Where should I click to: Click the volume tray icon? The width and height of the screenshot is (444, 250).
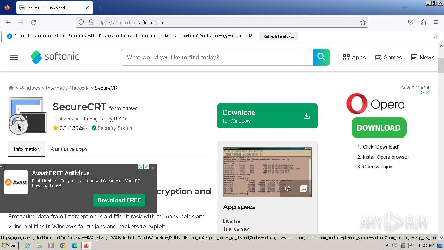[x=394, y=245]
